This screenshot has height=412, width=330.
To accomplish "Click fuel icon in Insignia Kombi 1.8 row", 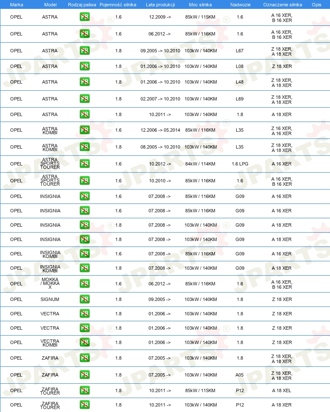I will pyautogui.click(x=84, y=268).
